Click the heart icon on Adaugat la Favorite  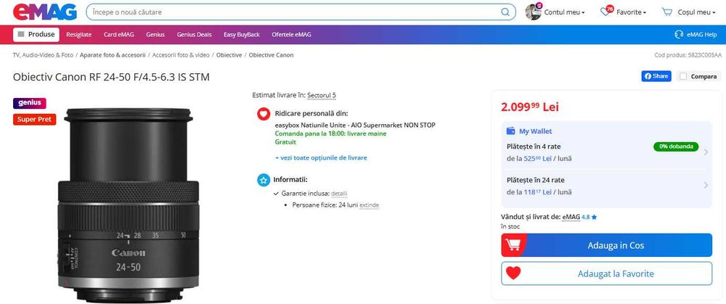tap(513, 274)
